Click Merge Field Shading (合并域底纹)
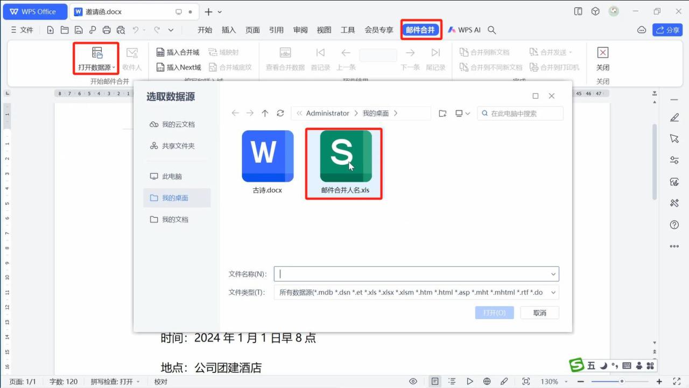Viewport: 689px width, 388px height. tap(230, 67)
